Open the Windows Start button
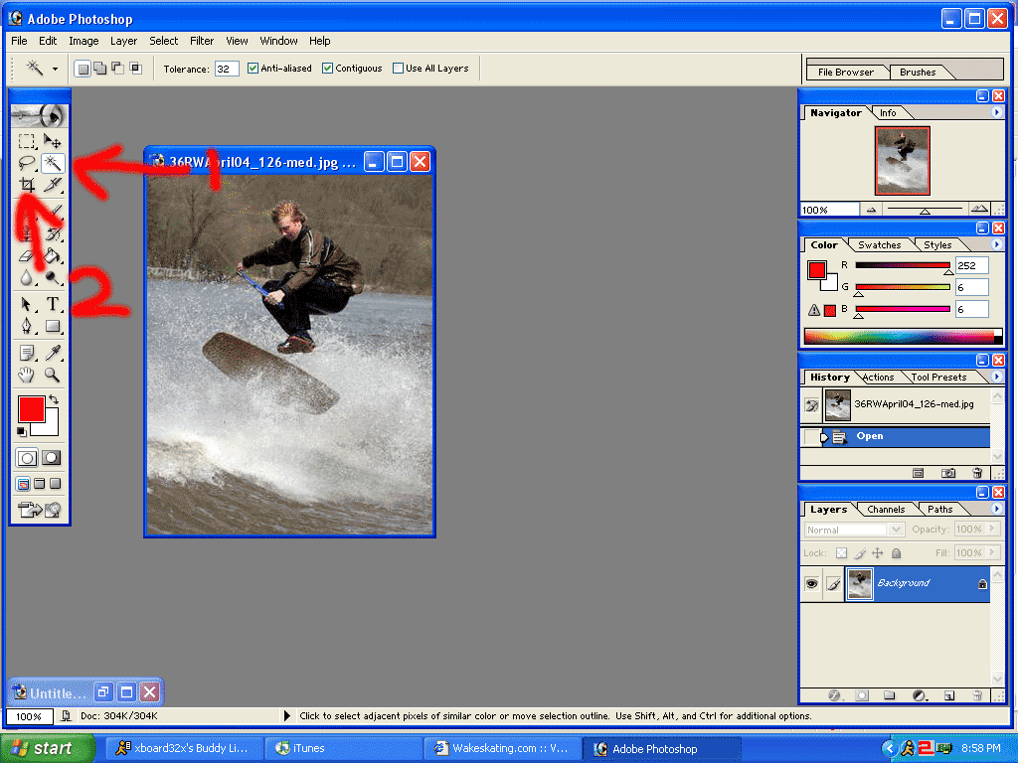The height and width of the screenshot is (763, 1018). 48,748
